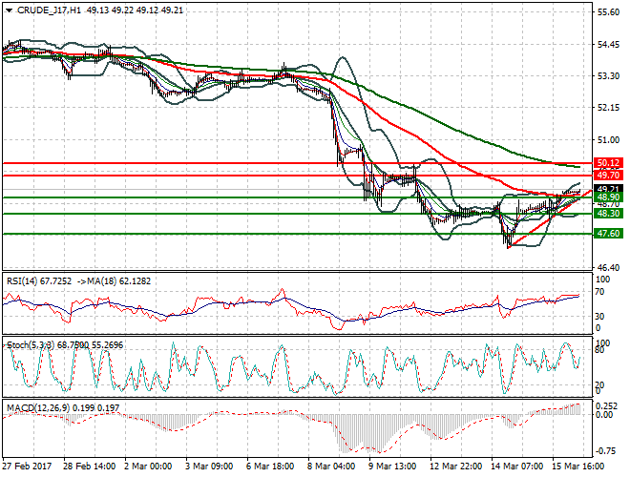630x477 pixels.
Task: Click the Stoch(5,3,3) indicator label
Action: (31, 344)
